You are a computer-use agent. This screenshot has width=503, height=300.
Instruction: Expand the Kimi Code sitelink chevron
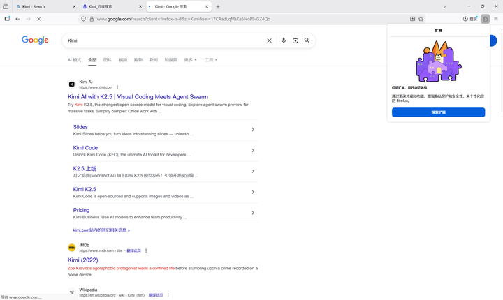pos(252,151)
